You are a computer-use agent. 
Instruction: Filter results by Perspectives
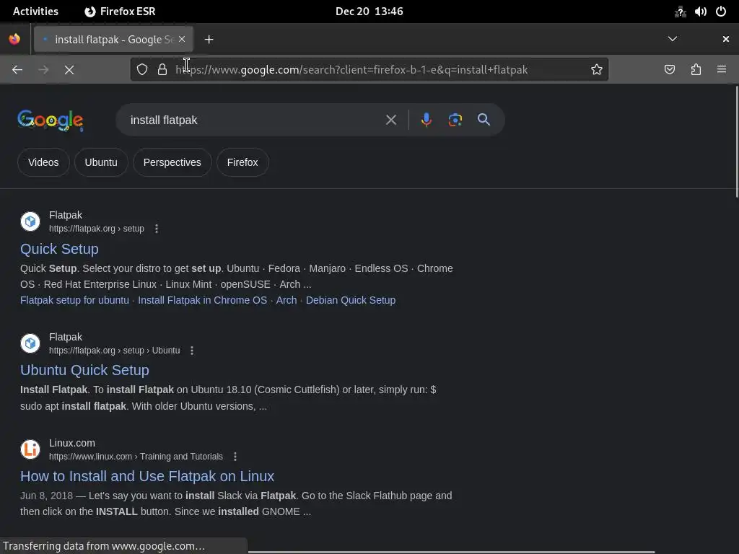(x=172, y=162)
